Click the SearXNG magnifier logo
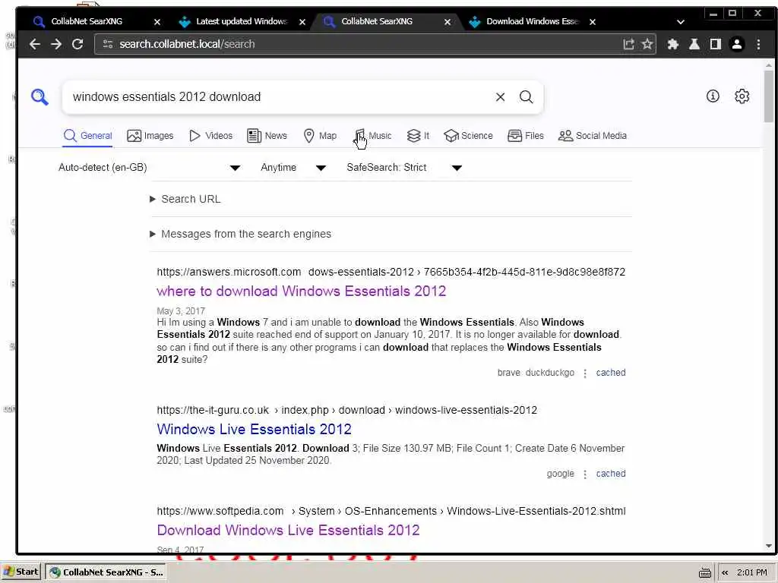Viewport: 778px width, 583px height. click(x=40, y=96)
